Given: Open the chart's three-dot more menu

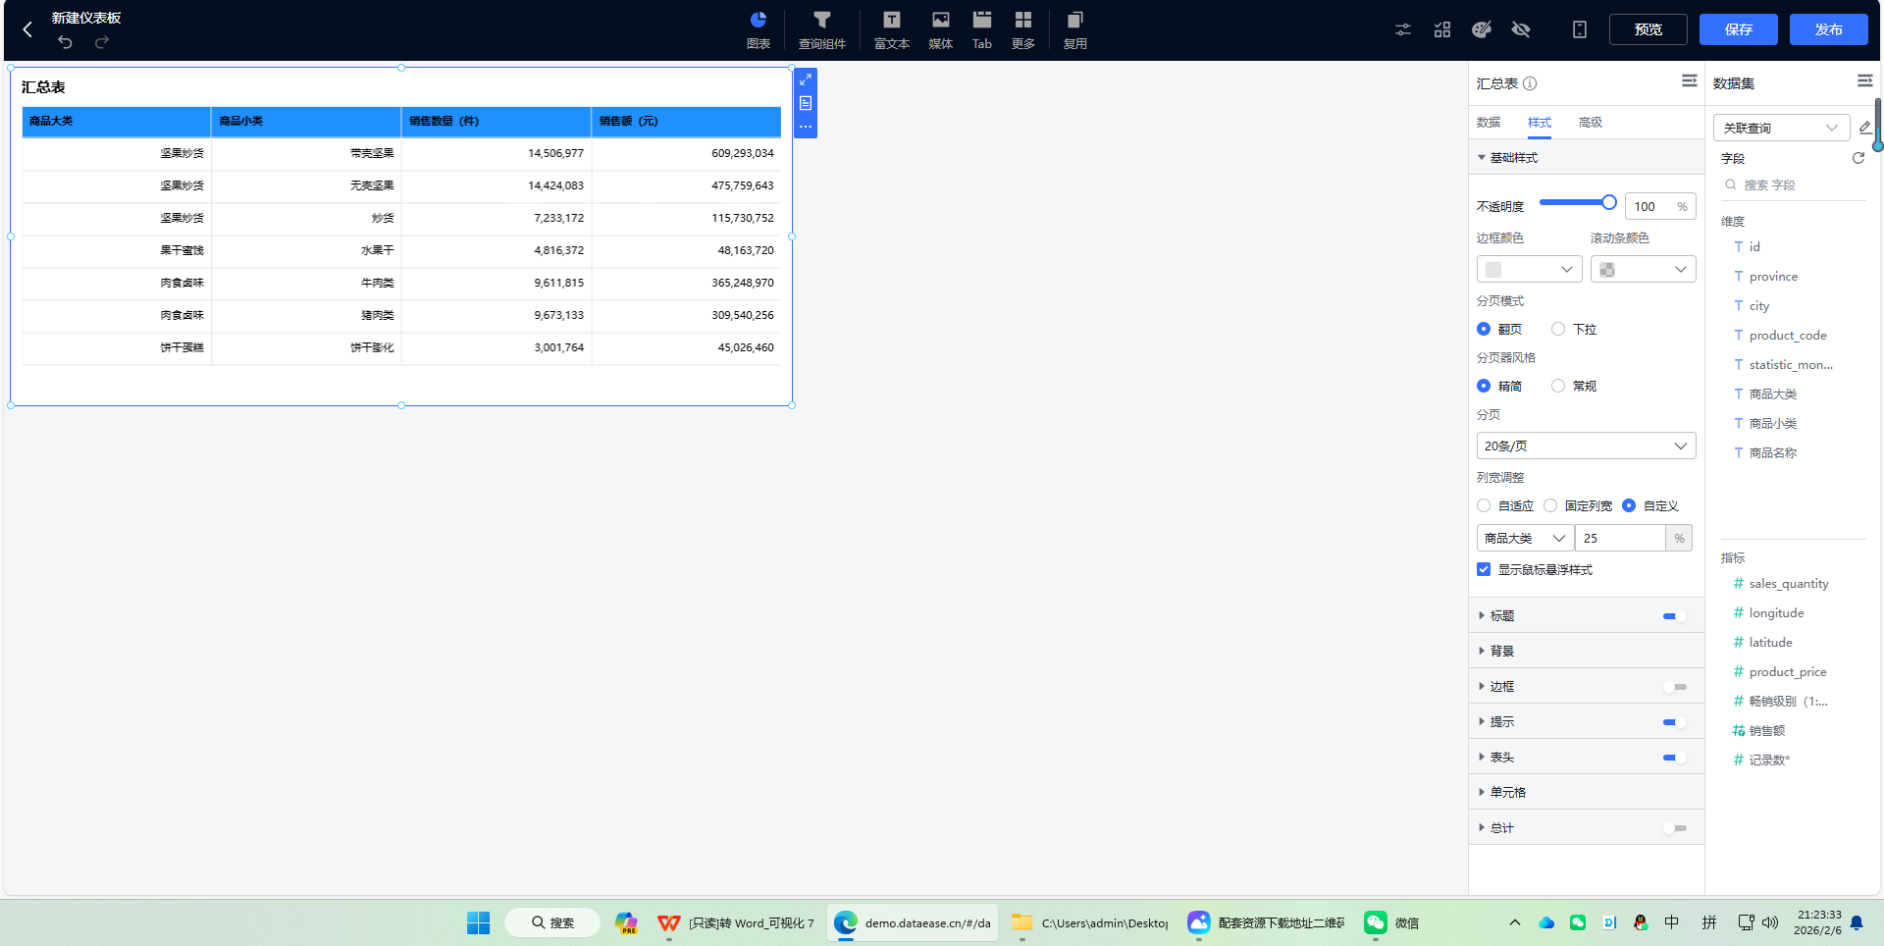Looking at the screenshot, I should pos(806,127).
